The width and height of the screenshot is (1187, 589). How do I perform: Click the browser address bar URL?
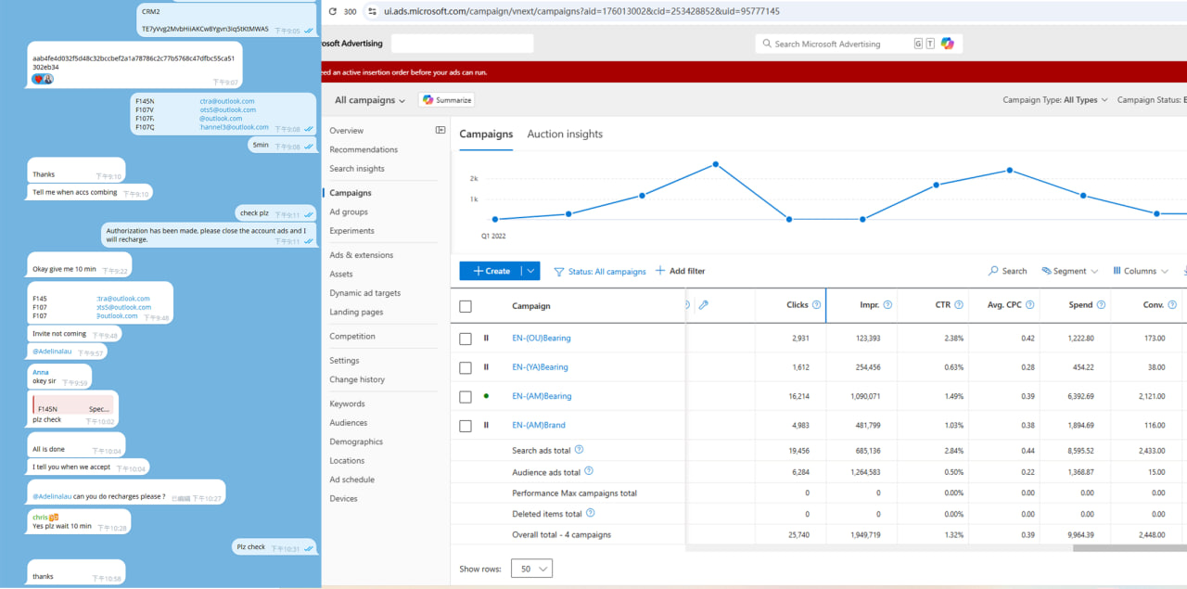(x=581, y=11)
